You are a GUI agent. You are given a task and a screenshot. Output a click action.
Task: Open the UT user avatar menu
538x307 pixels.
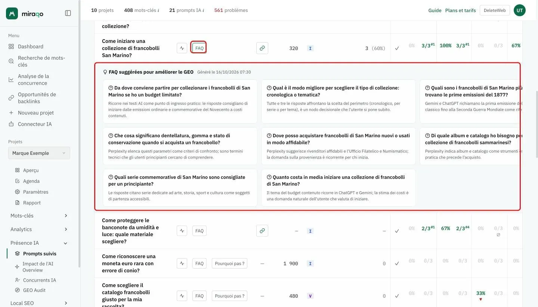pyautogui.click(x=520, y=10)
